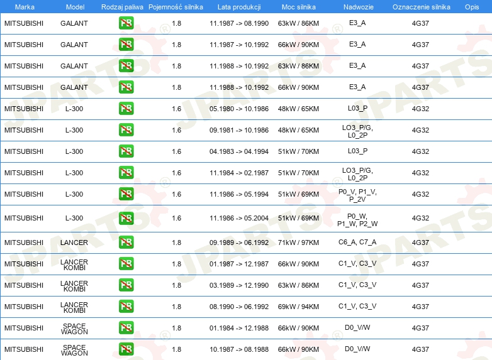Screen dimensions: 492x360
Task: Click the Moc silnika column header
Action: coord(298,7)
